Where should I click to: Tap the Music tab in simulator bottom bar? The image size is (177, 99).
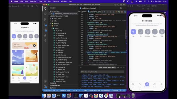pyautogui.click(x=154, y=85)
